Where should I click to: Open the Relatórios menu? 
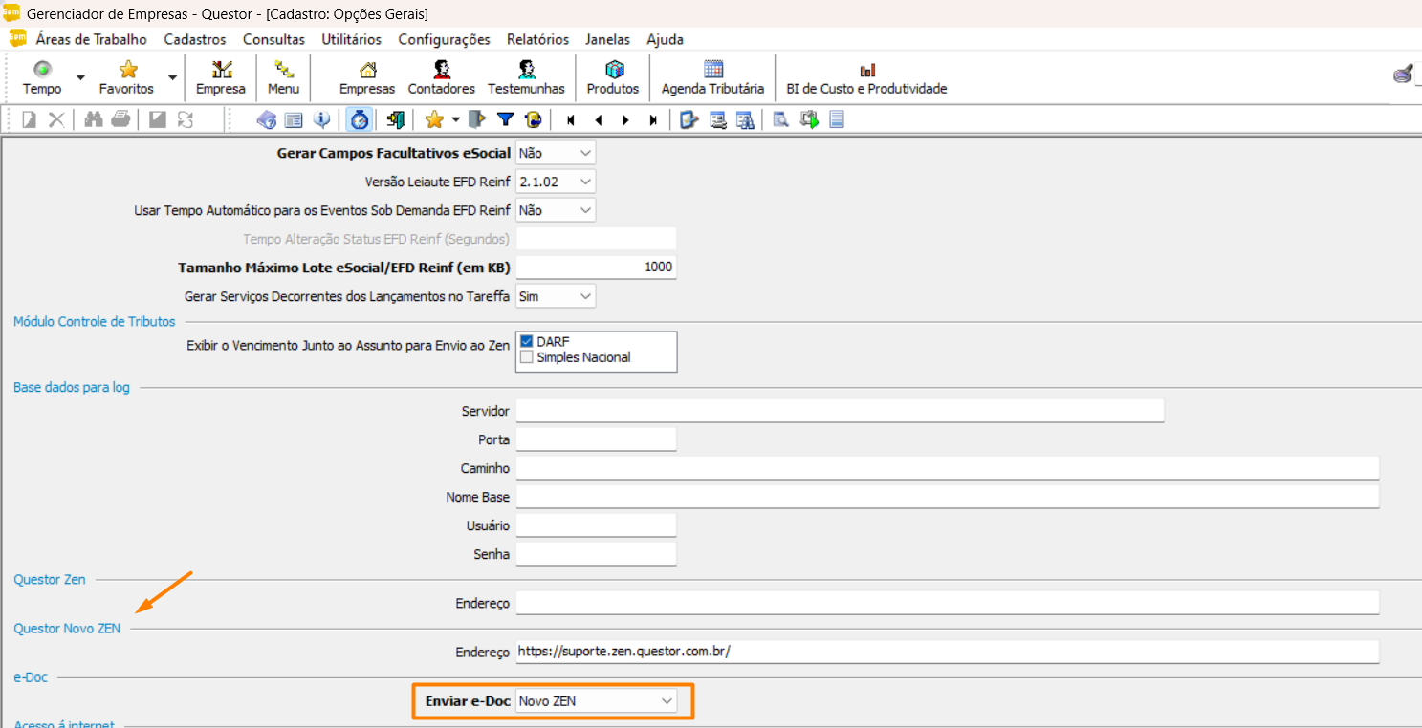tap(537, 39)
